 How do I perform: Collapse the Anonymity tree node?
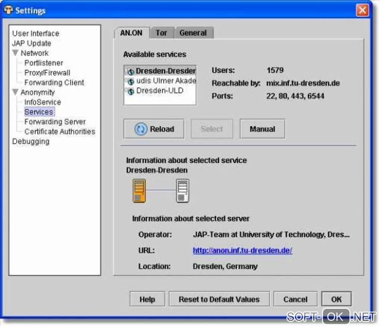coord(16,92)
